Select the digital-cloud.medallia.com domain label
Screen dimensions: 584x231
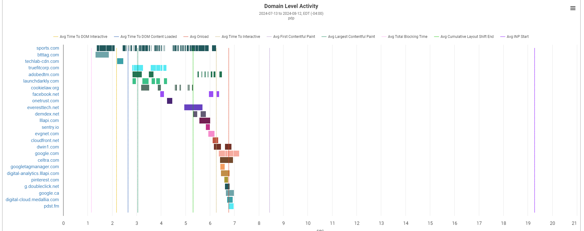tap(32, 200)
